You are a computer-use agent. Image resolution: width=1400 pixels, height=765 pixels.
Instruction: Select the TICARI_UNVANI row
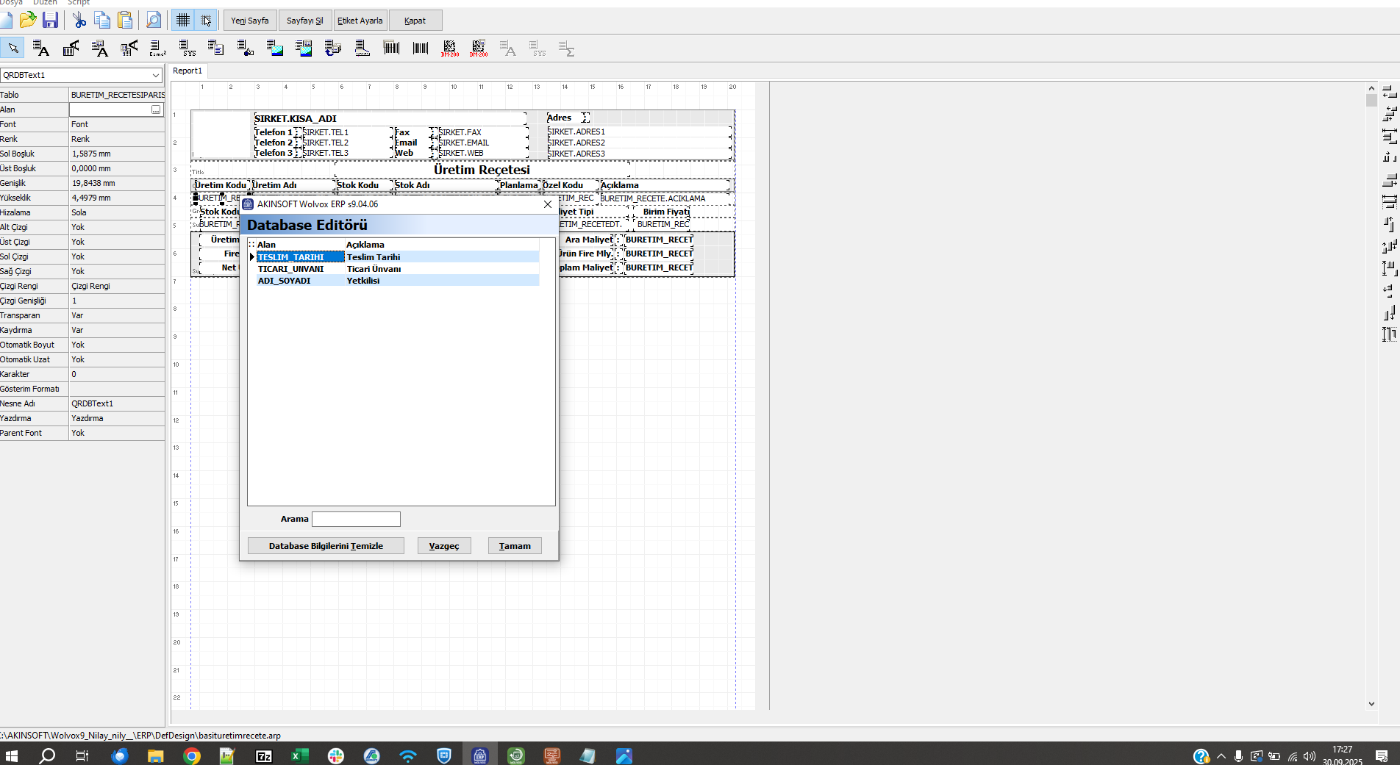[291, 269]
